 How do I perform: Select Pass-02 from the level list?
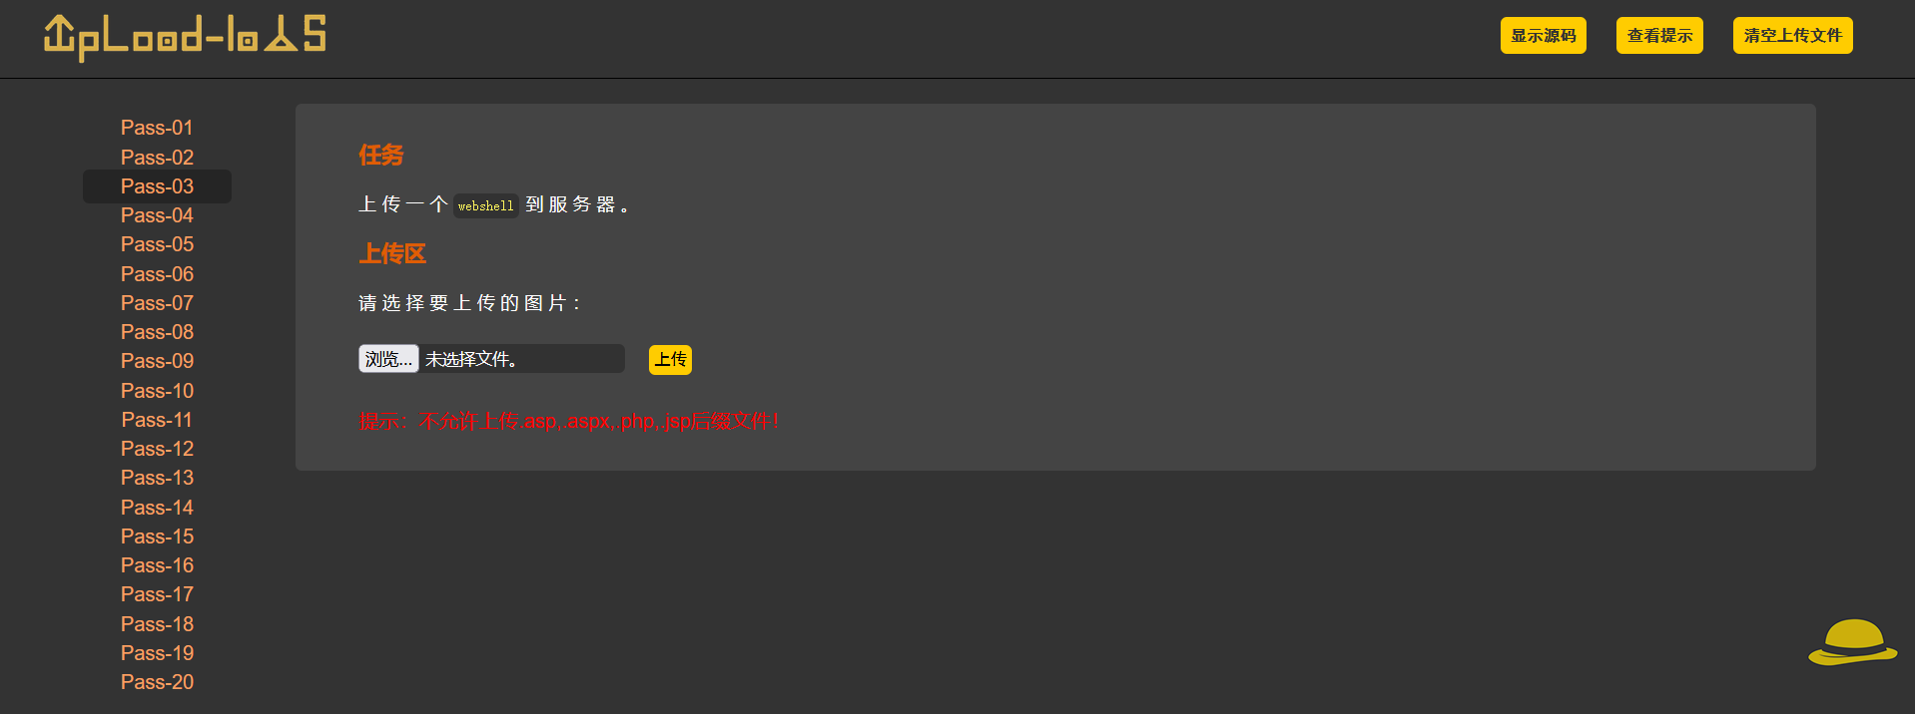click(157, 158)
